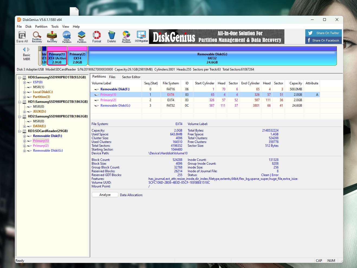The height and width of the screenshot is (268, 357).
Task: Expand the Local Disk(C:) tree item
Action: pyautogui.click(x=24, y=92)
